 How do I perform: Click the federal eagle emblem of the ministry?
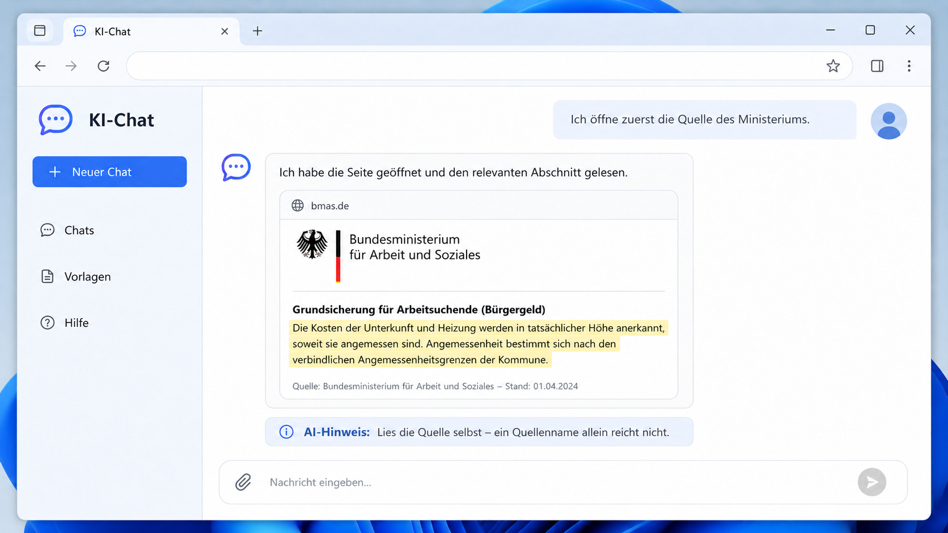312,244
